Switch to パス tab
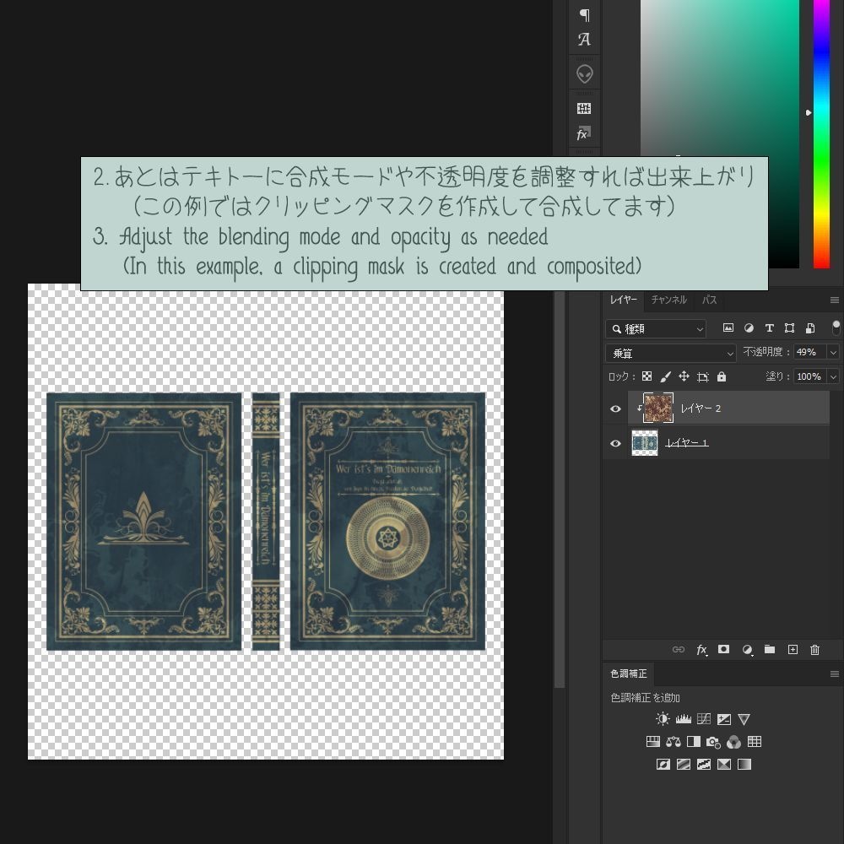 pos(709,300)
